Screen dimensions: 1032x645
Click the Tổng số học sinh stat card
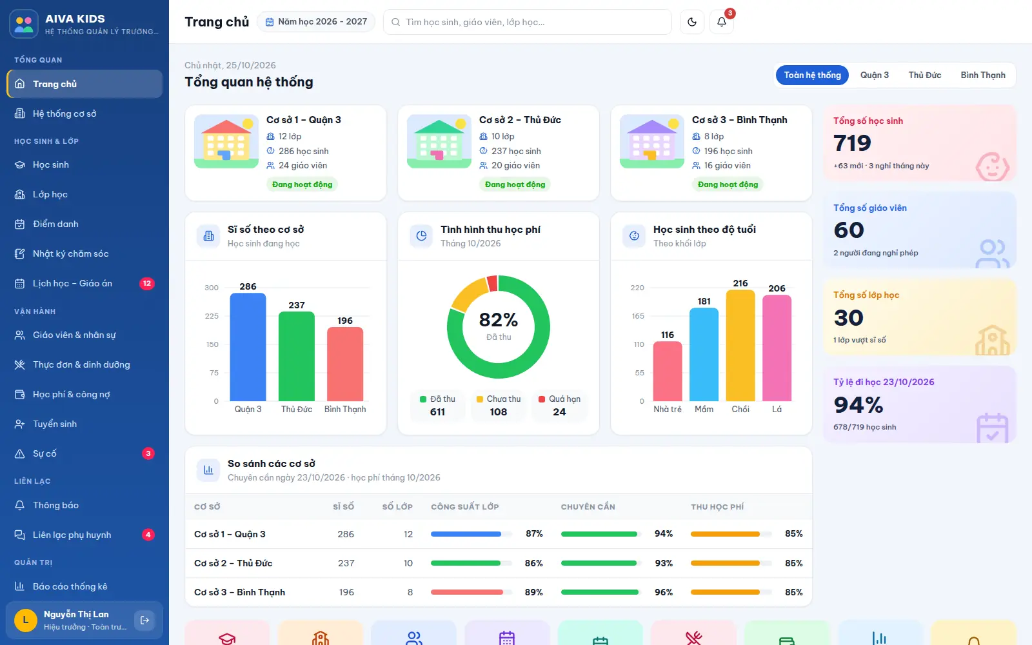click(920, 143)
